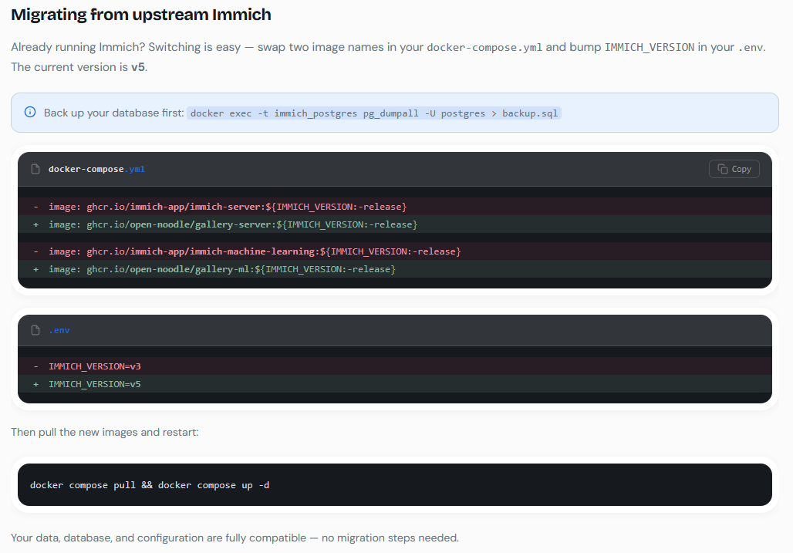Click the .env file name header
793x553 pixels.
(x=59, y=330)
